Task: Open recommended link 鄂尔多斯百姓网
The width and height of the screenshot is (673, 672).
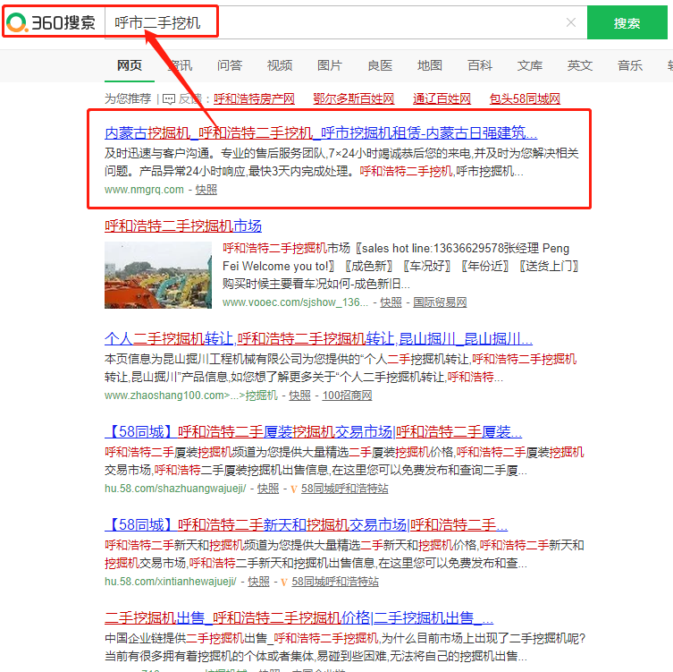Action: (x=354, y=98)
